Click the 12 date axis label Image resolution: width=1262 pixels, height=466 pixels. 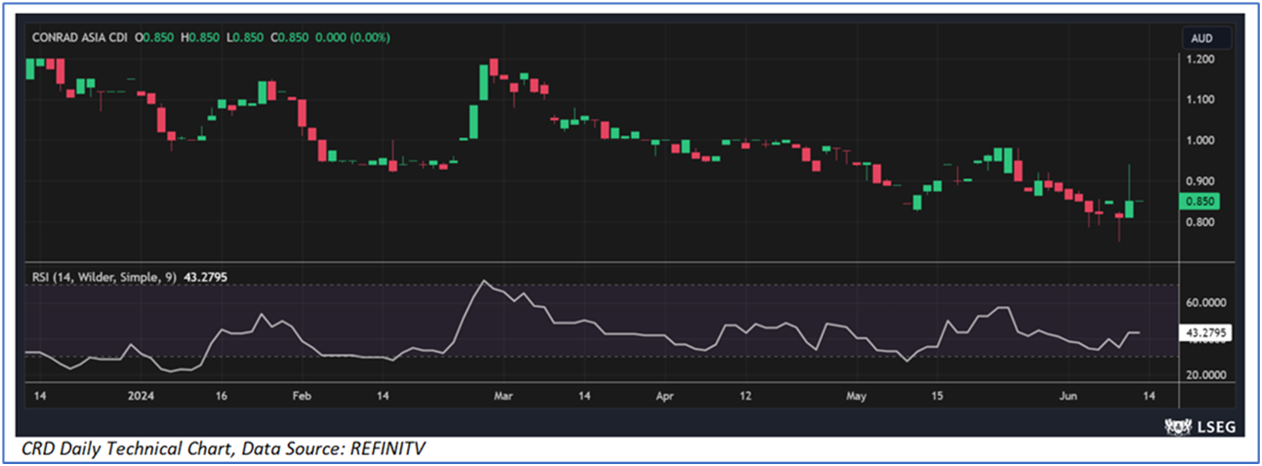pos(747,397)
